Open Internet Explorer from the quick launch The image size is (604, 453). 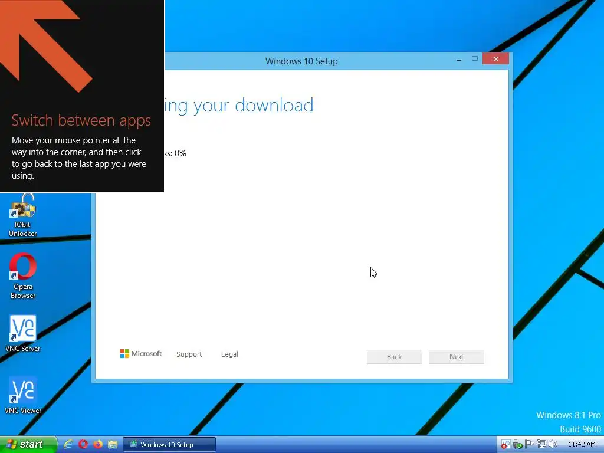[68, 444]
